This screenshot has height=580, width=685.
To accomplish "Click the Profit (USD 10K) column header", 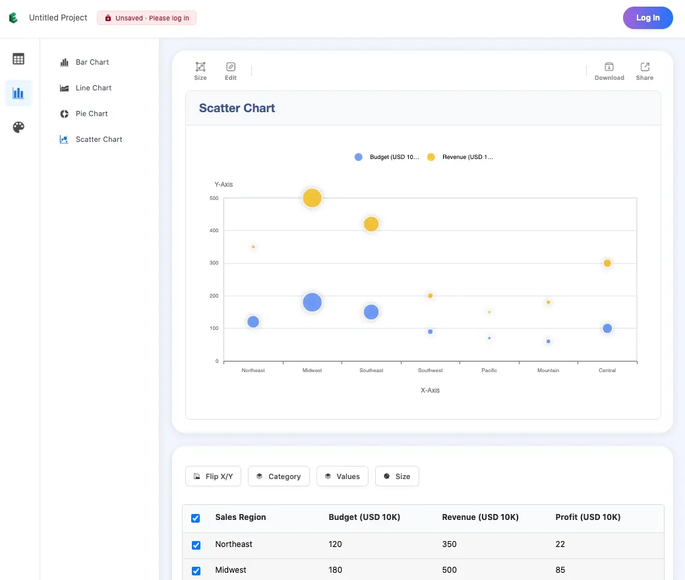I will pos(587,517).
